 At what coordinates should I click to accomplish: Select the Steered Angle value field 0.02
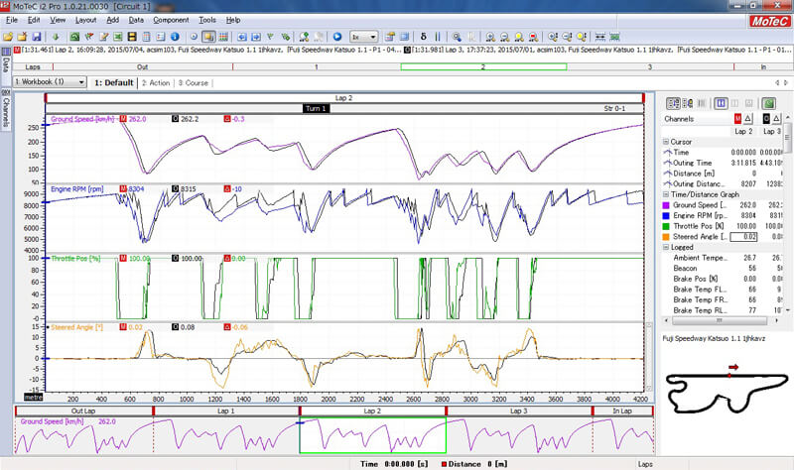(743, 237)
